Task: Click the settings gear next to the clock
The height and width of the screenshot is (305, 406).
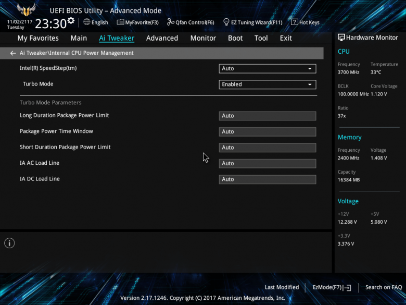Action: pyautogui.click(x=71, y=21)
